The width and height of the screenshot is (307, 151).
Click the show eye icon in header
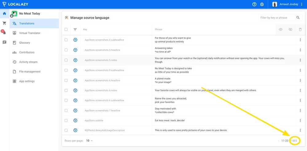[281, 29]
